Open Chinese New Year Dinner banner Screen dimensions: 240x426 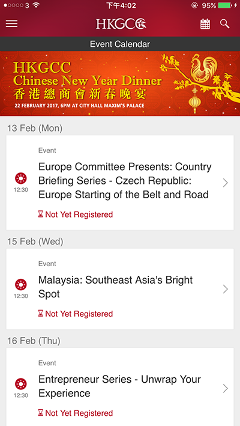click(120, 84)
